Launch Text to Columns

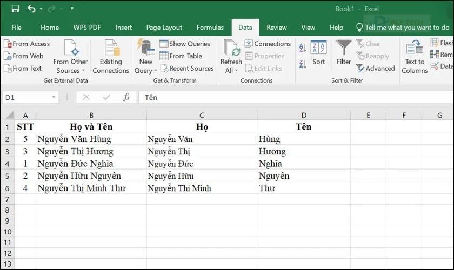coord(415,57)
